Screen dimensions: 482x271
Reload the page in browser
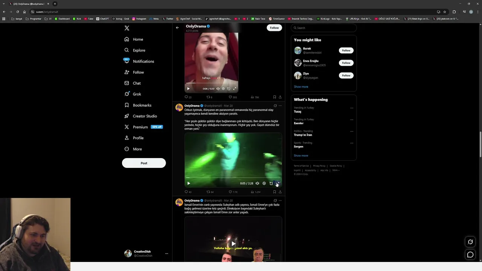point(17,12)
